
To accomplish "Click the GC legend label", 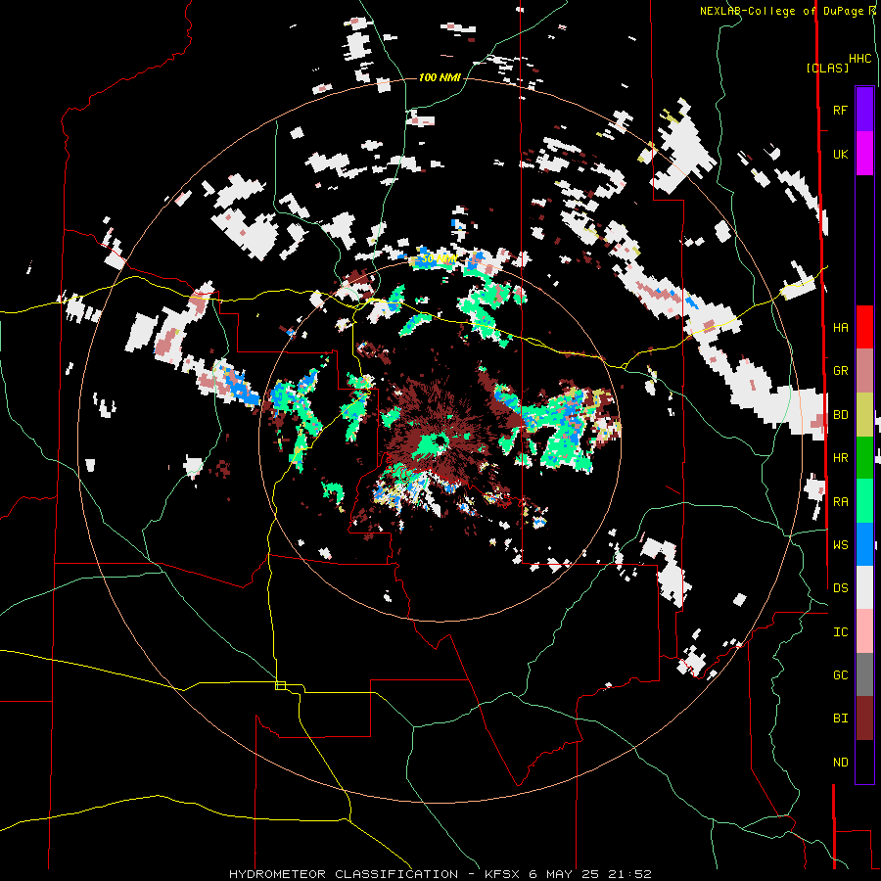I will pyautogui.click(x=840, y=675).
